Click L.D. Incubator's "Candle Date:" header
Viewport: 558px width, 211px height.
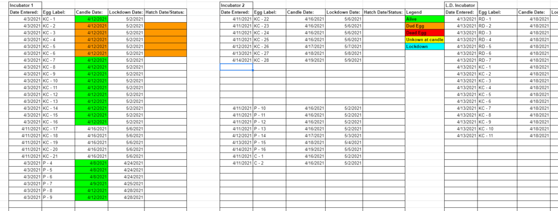pos(534,12)
